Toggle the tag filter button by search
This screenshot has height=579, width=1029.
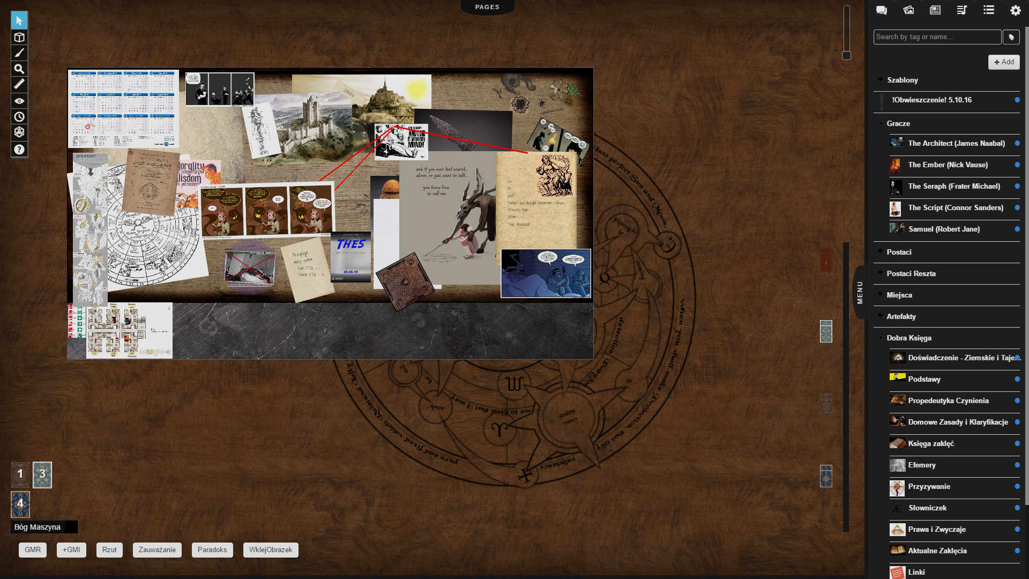1011,37
